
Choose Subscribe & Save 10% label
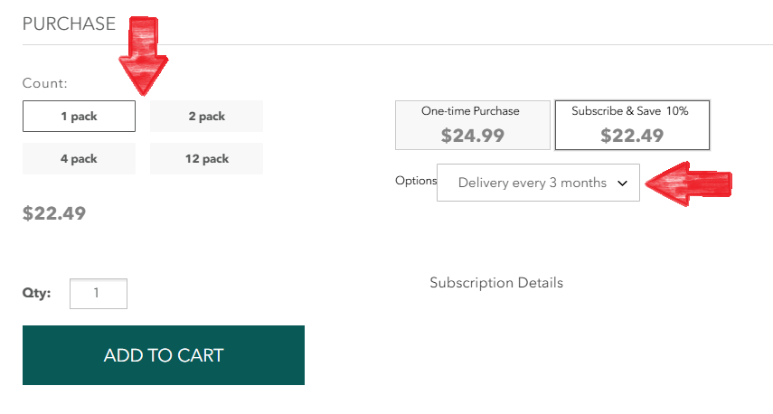(630, 111)
